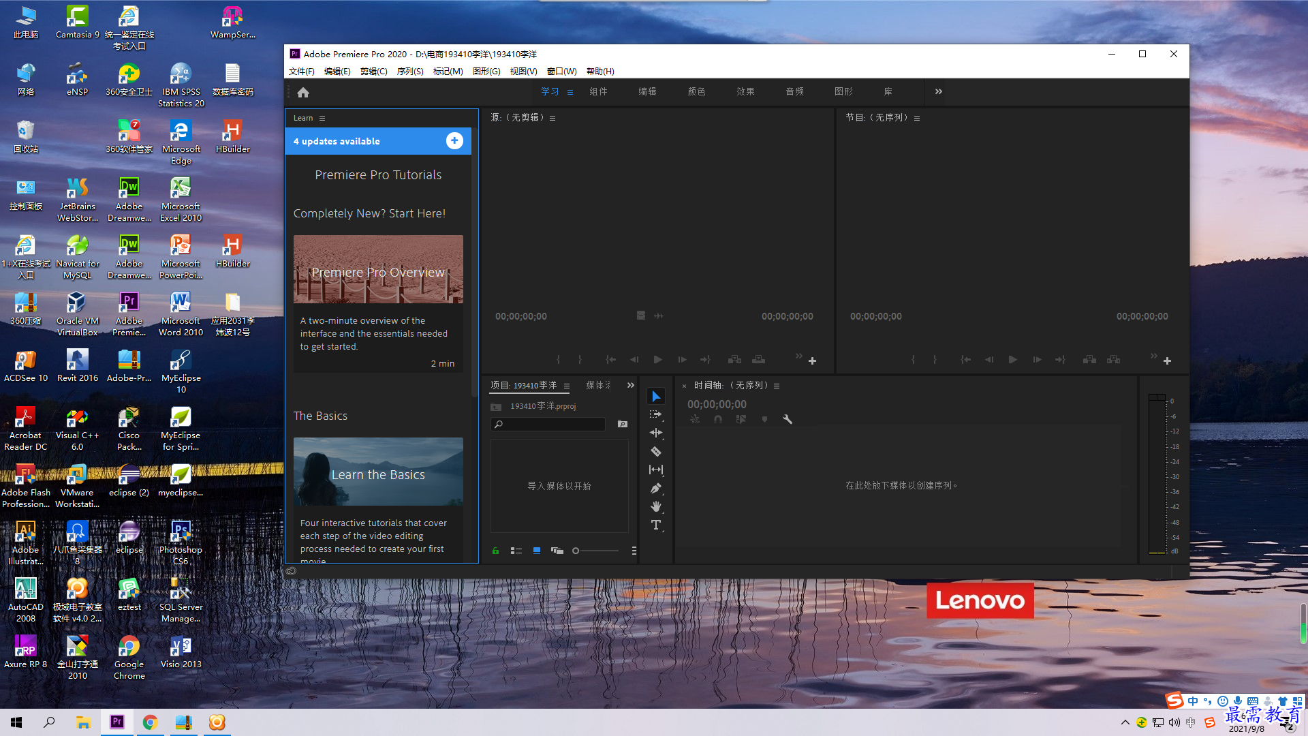Image resolution: width=1308 pixels, height=736 pixels.
Task: Expand Source monitor transport overflow chevrons
Action: pyautogui.click(x=799, y=356)
